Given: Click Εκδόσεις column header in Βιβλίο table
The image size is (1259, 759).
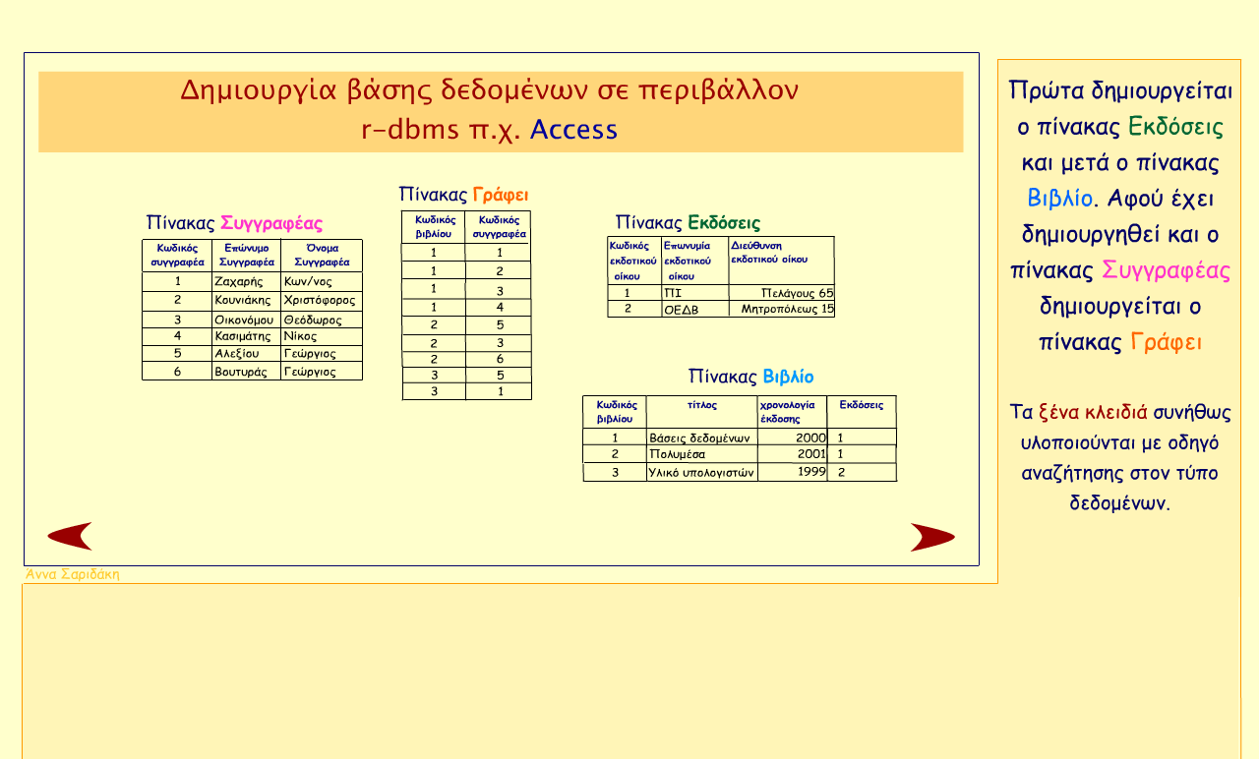Looking at the screenshot, I should 862,405.
